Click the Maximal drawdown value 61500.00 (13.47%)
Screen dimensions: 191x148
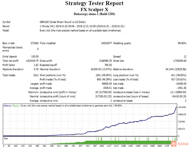(101, 69)
